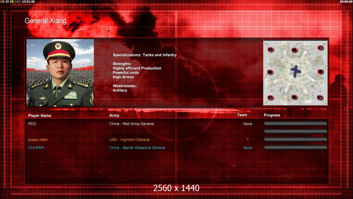Click the unnumbered bottom-center map start slot

pyautogui.click(x=294, y=97)
